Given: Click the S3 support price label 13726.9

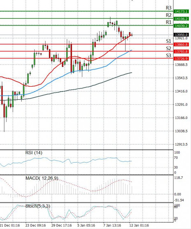Looking at the screenshot, I should pos(181,59).
